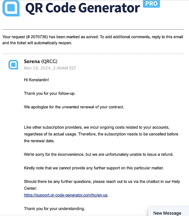Click the "Hi Konstantin!" greeting

click(36, 80)
